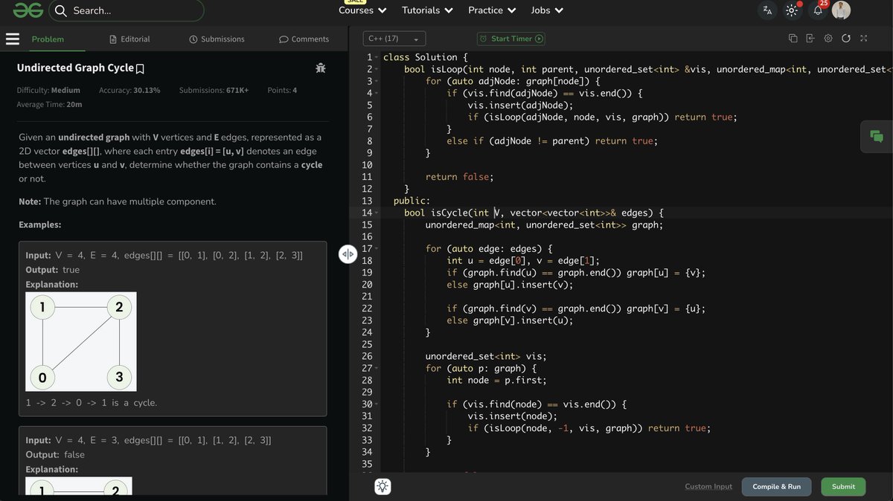Open notifications bell
Image resolution: width=893 pixels, height=501 pixels.
pyautogui.click(x=818, y=10)
